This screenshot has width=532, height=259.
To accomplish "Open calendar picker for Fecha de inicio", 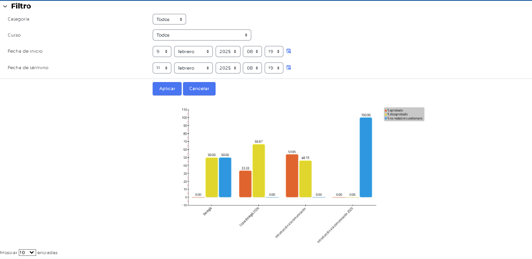I will [x=289, y=51].
